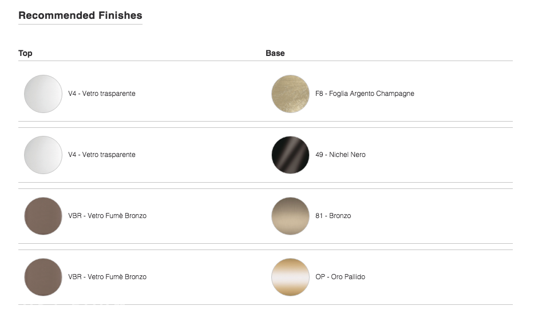Click the '81 - Bronzo' text label
The image size is (534, 326).
(333, 216)
